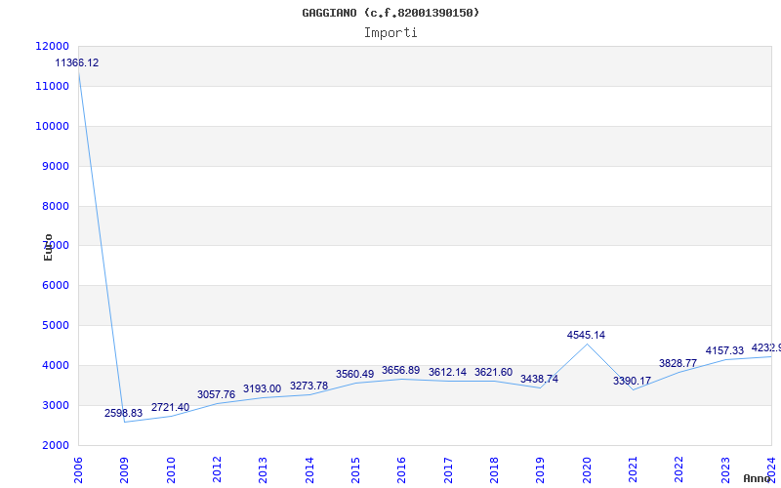Click x-axis year 2013
781x488 pixels.
263,470
